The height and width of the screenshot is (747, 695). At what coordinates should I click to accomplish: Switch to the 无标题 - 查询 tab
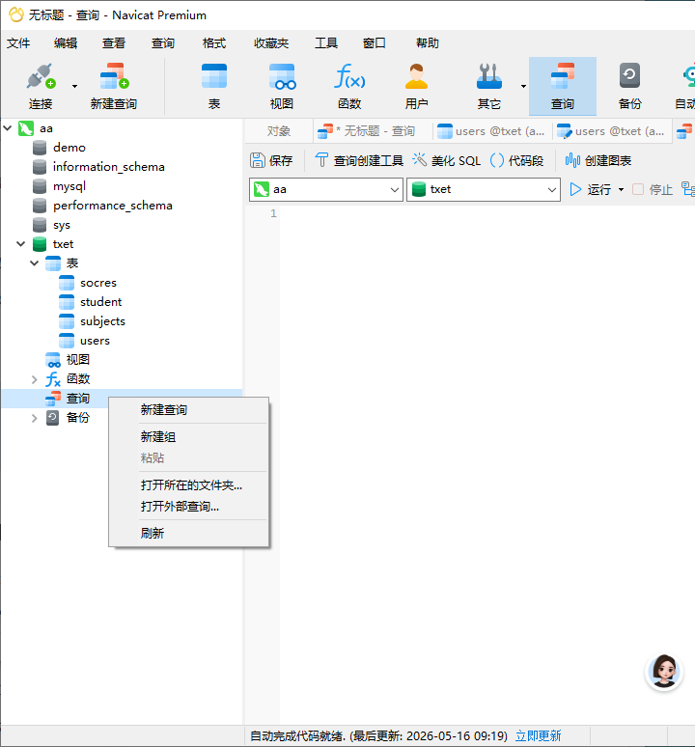pyautogui.click(x=373, y=131)
